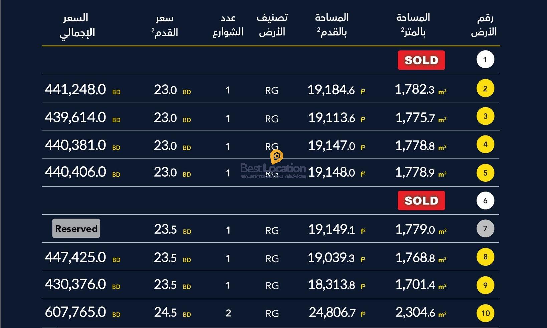Click the Best Location pin logo
Screen dimensions: 547x328
point(277,156)
